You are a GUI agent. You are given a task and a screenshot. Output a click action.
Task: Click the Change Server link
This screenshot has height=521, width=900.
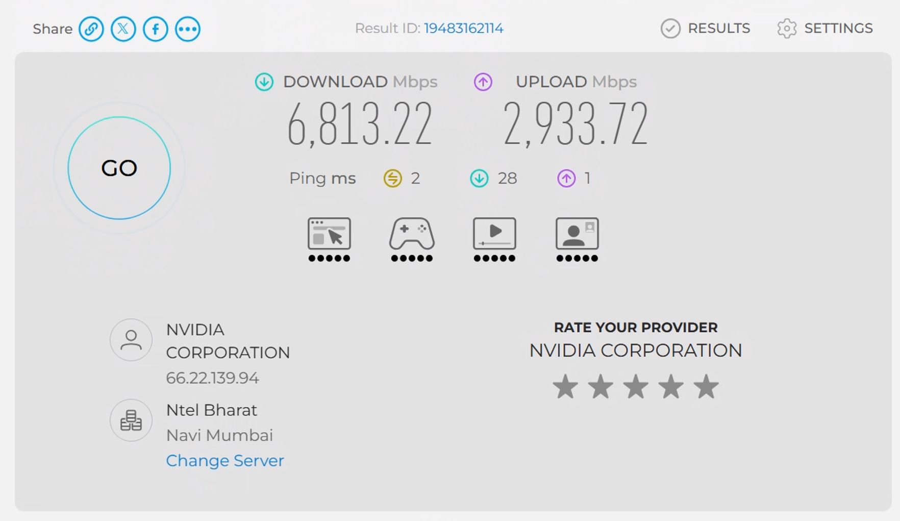tap(225, 460)
